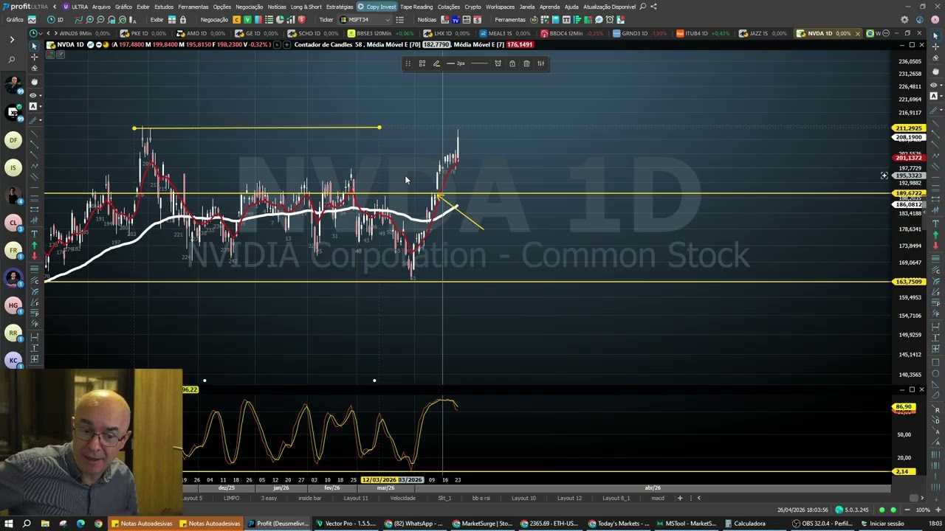Viewport: 945px width, 531px height.
Task: Open the MarketSurge taskbar item
Action: pos(483,524)
